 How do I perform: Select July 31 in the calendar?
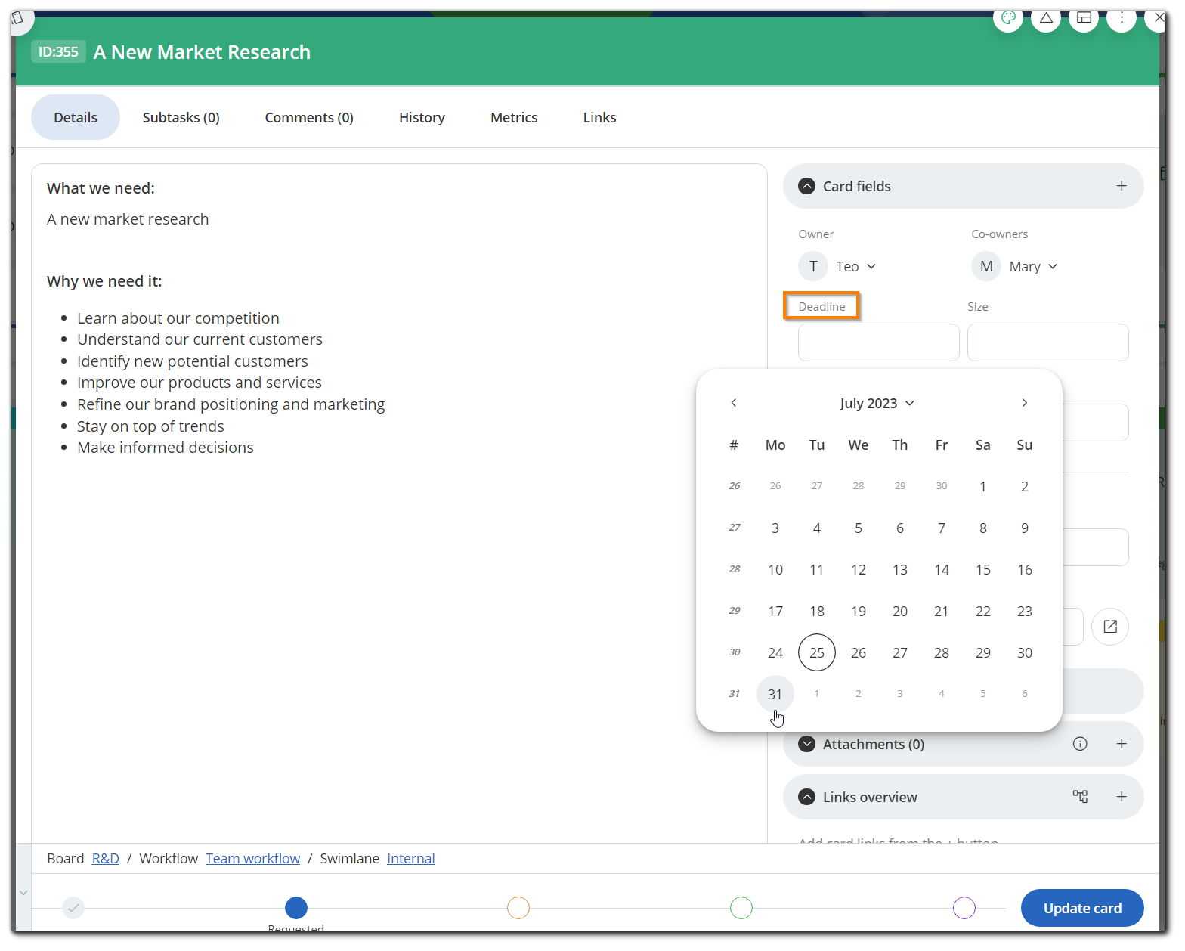click(x=775, y=694)
